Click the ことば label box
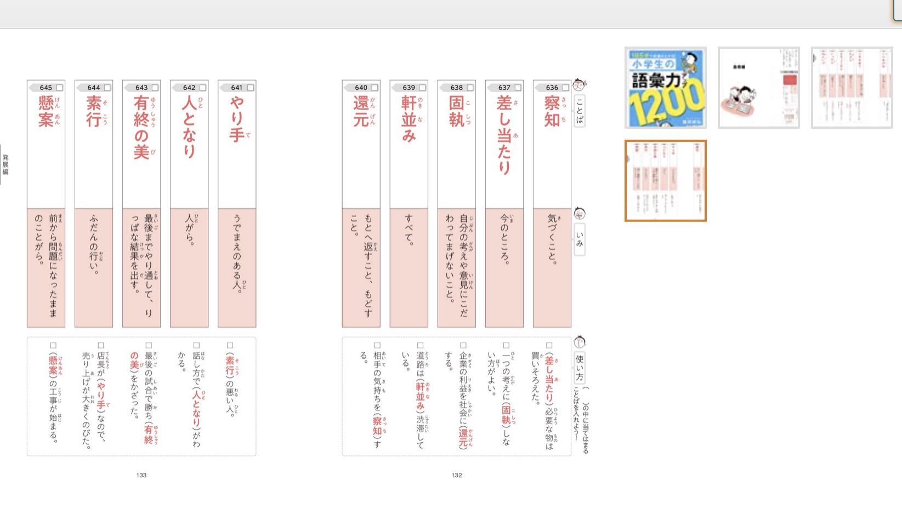This screenshot has height=509, width=902. [579, 111]
